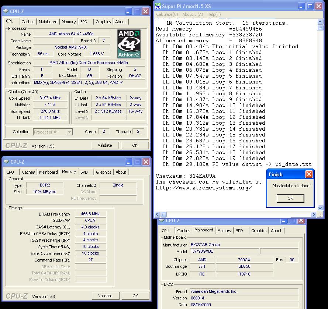Open the Calculate(C) menu in Super PI

click(x=167, y=14)
